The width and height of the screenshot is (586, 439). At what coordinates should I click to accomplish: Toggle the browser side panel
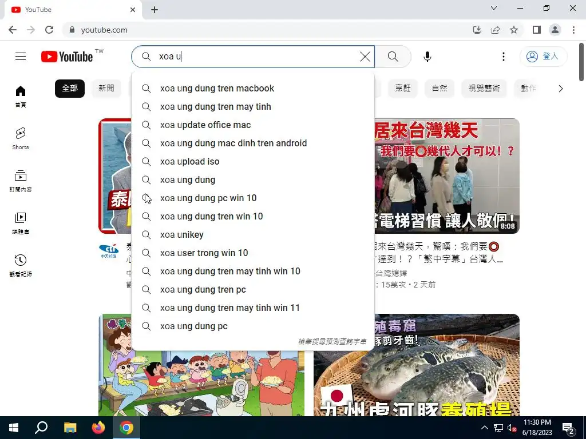coord(537,30)
